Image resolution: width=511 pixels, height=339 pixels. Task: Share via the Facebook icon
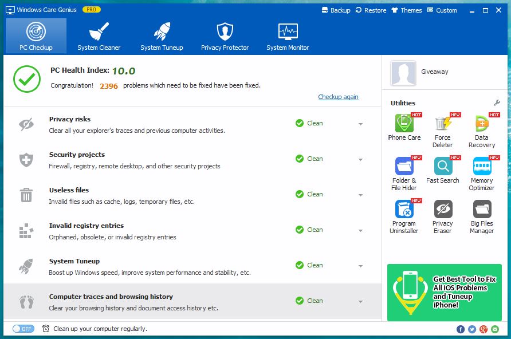point(461,329)
